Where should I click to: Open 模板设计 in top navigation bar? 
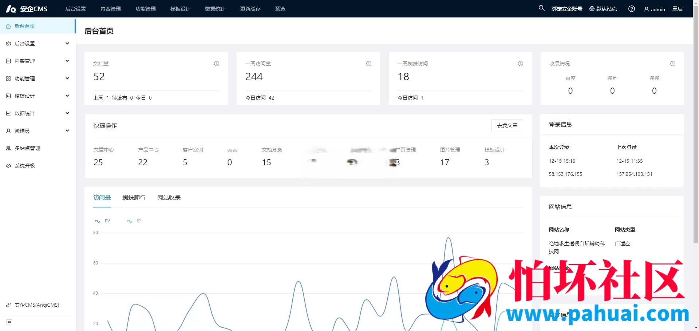180,9
